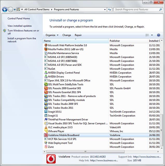Click the NuGet program icon
This screenshot has width=165, height=166.
pyautogui.click(x=46, y=69)
